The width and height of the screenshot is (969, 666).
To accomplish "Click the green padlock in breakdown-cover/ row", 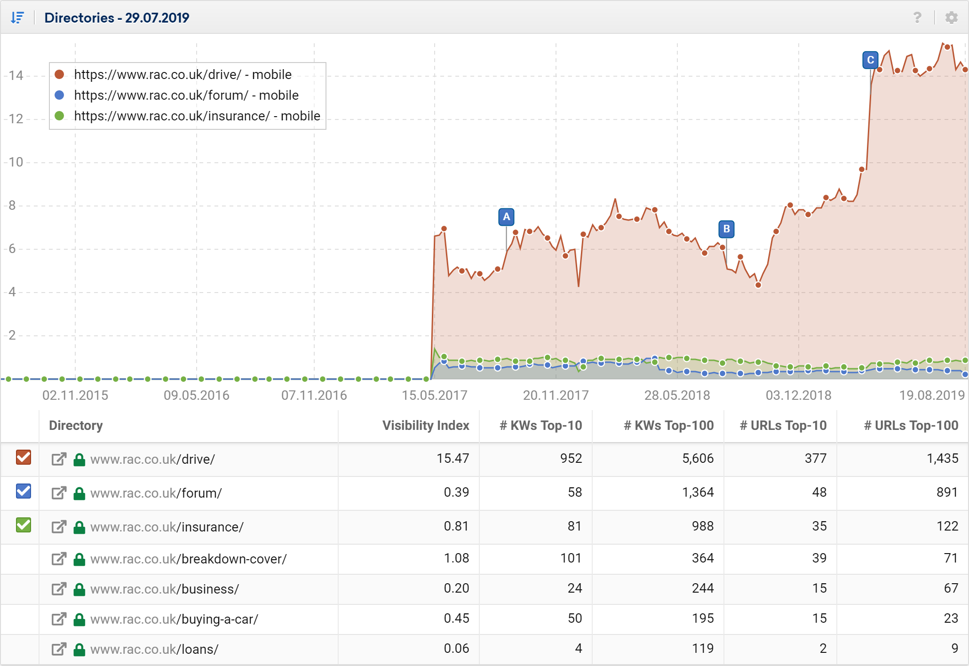I will click(79, 559).
